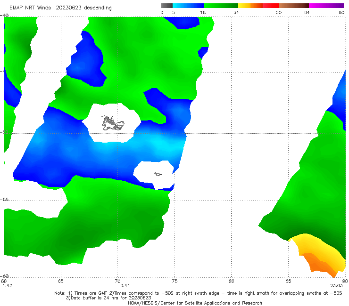Click the brown segment of the color bar

pos(294,6)
